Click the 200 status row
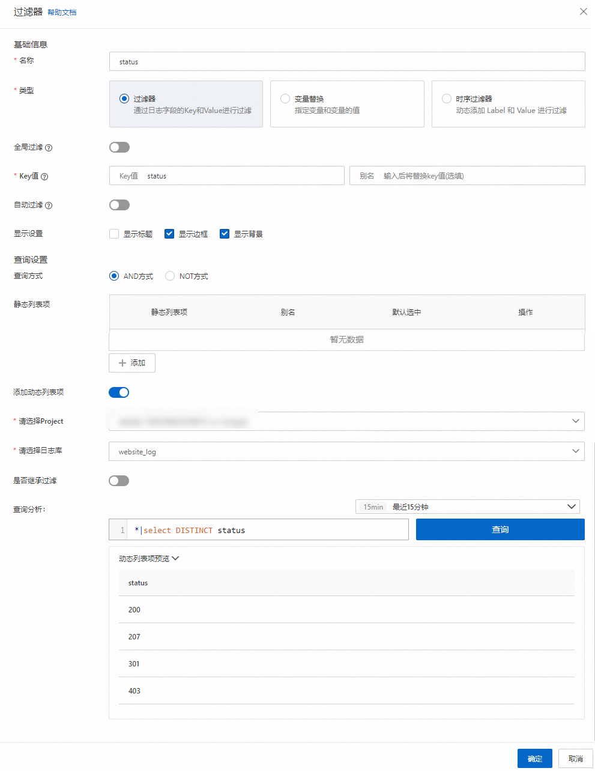Image resolution: width=595 pixels, height=771 pixels. pyautogui.click(x=346, y=609)
